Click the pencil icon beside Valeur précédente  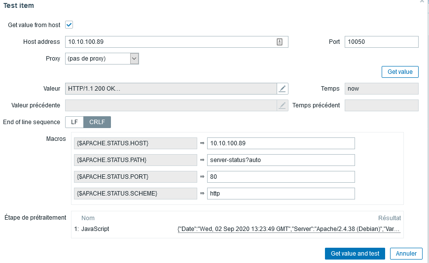pos(282,105)
